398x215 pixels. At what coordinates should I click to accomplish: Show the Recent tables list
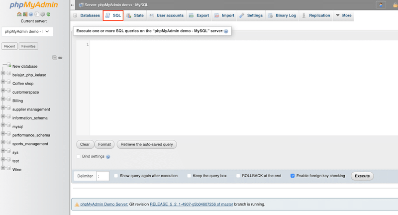point(9,46)
